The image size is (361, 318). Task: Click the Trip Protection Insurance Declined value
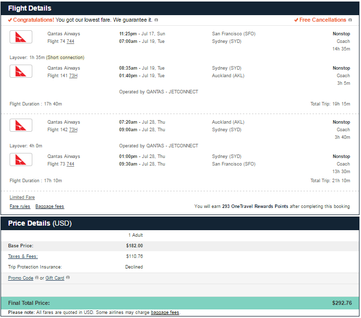point(134,267)
